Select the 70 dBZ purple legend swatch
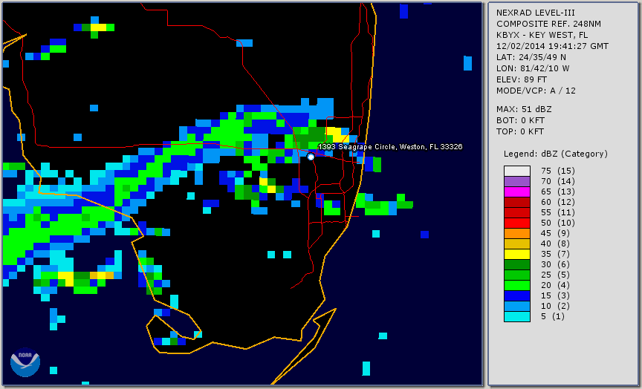 (x=517, y=181)
